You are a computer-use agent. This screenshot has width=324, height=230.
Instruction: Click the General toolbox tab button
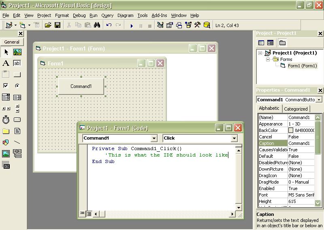point(12,42)
